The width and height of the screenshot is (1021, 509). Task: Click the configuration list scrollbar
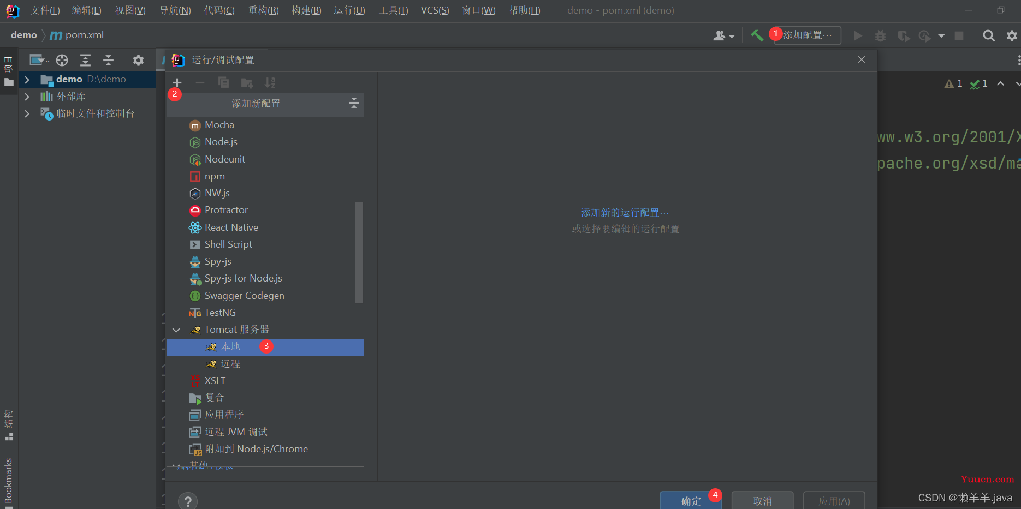pos(359,252)
